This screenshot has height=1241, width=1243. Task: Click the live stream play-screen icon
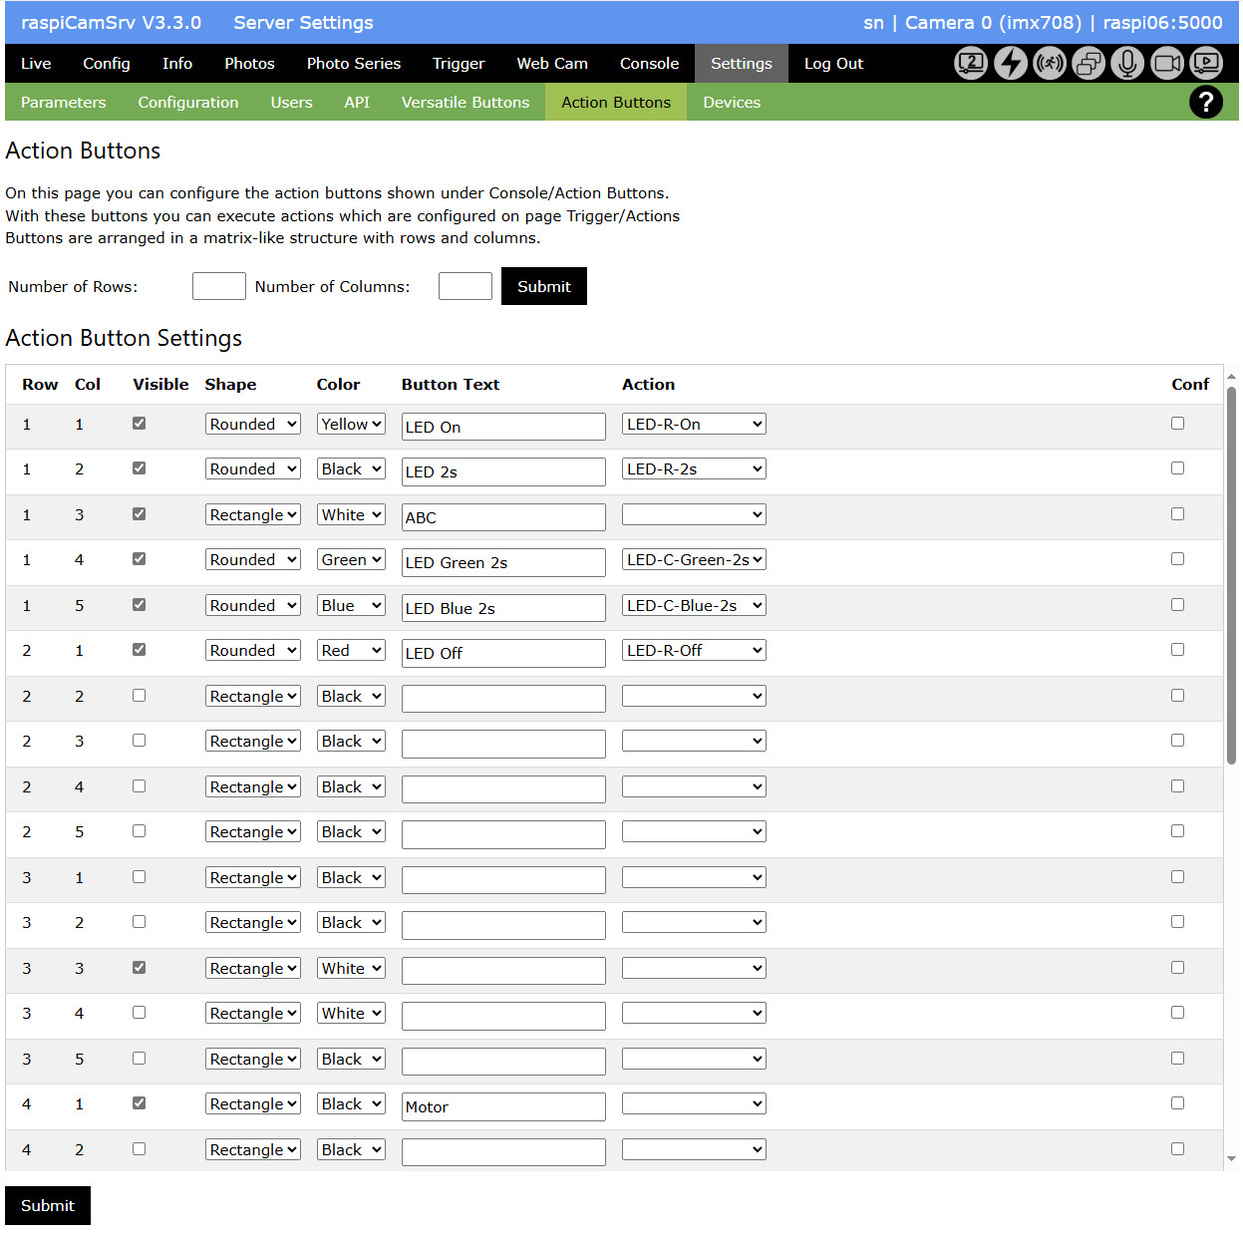tap(1206, 64)
